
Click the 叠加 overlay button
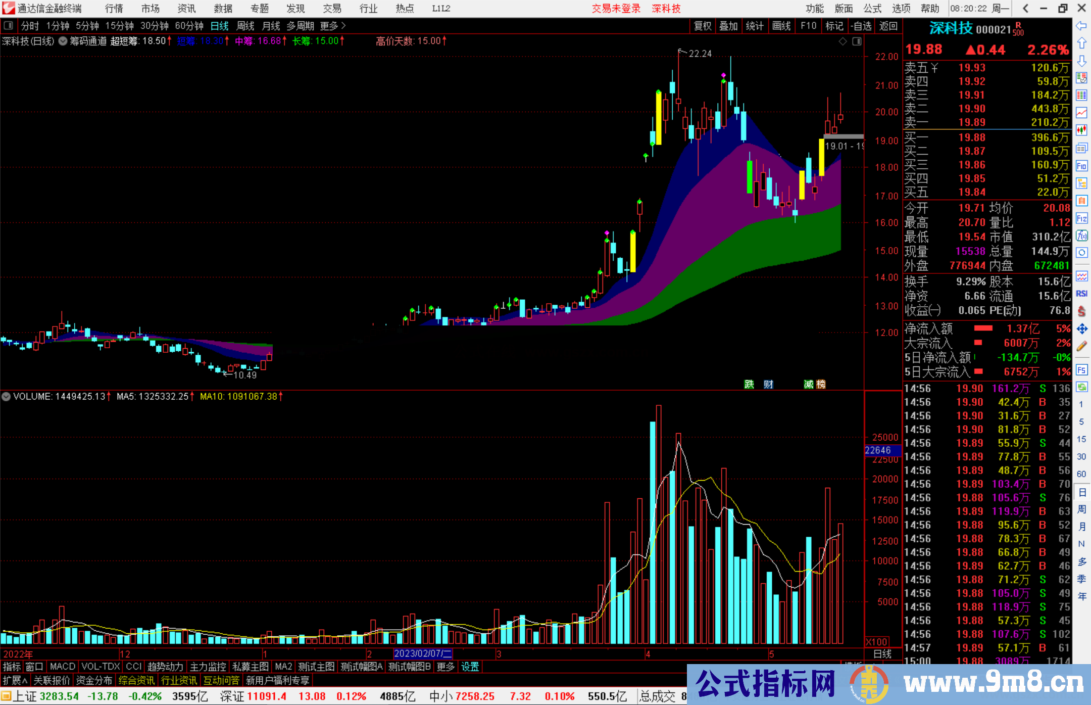click(729, 26)
